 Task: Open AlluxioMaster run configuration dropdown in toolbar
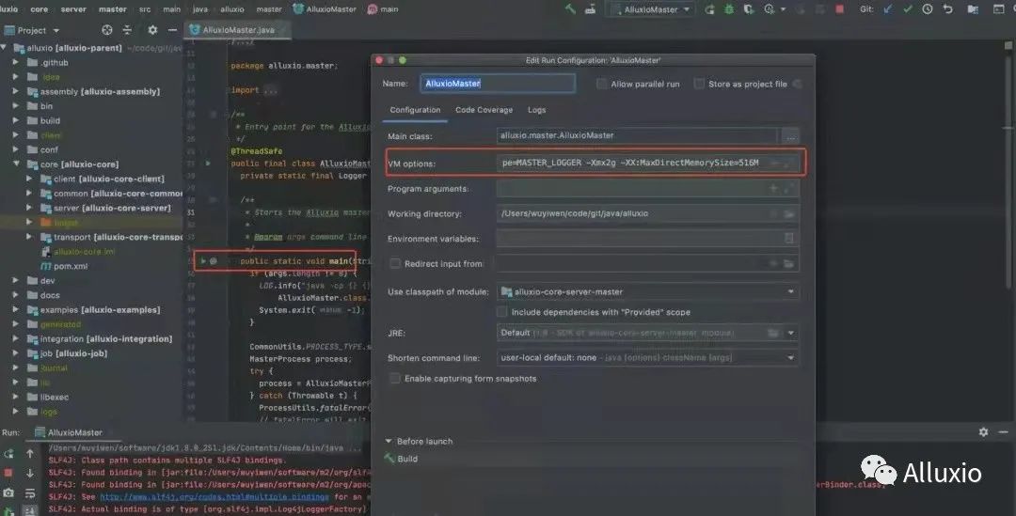(651, 9)
